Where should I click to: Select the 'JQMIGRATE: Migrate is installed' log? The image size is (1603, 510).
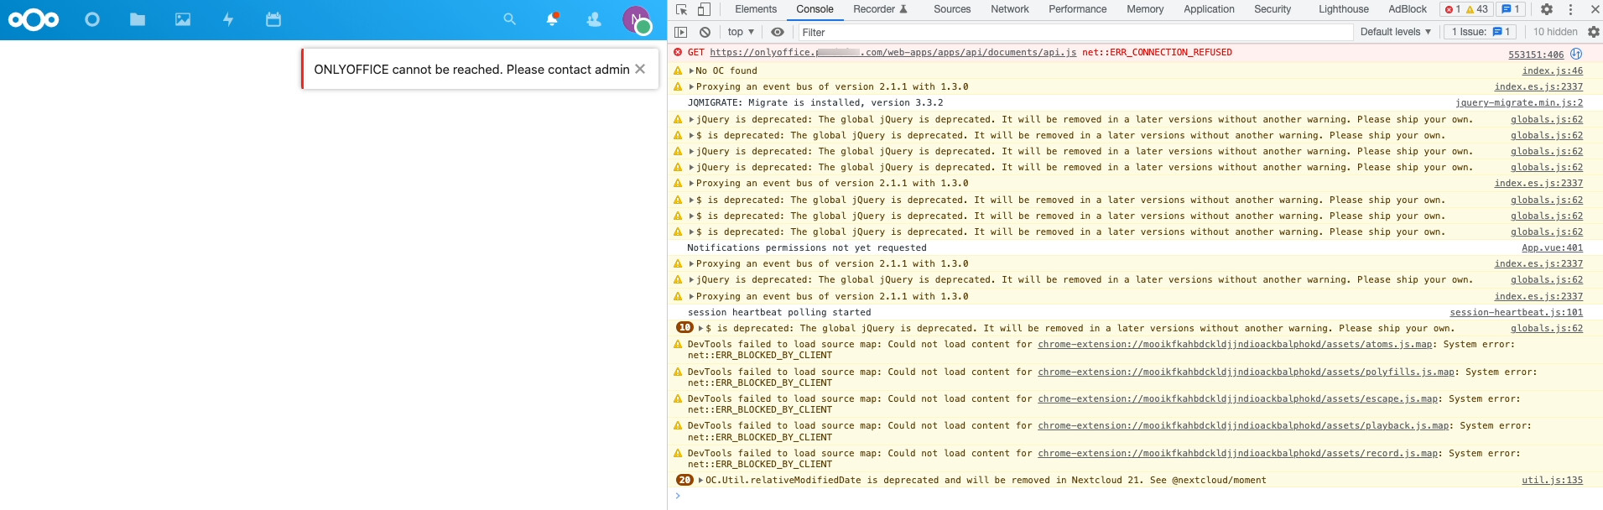pyautogui.click(x=815, y=103)
